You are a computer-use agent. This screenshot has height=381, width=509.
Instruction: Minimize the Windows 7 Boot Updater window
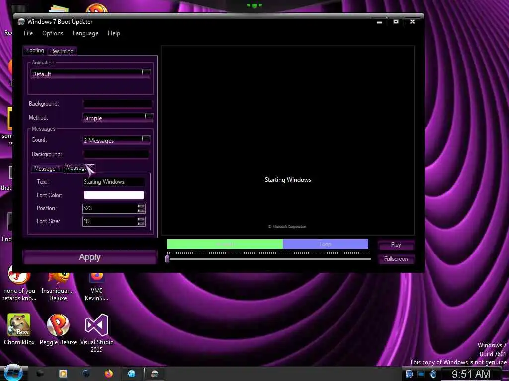click(x=379, y=22)
